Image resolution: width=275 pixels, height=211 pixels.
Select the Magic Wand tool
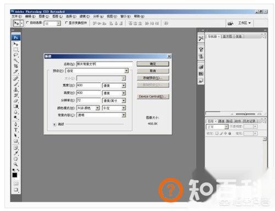(16, 60)
